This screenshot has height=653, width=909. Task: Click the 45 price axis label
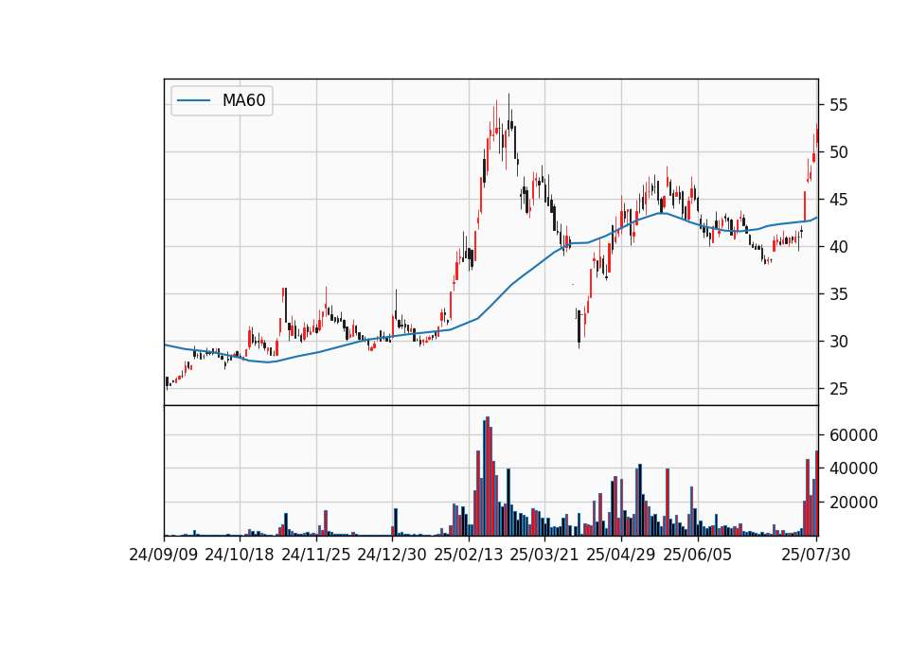pos(838,200)
